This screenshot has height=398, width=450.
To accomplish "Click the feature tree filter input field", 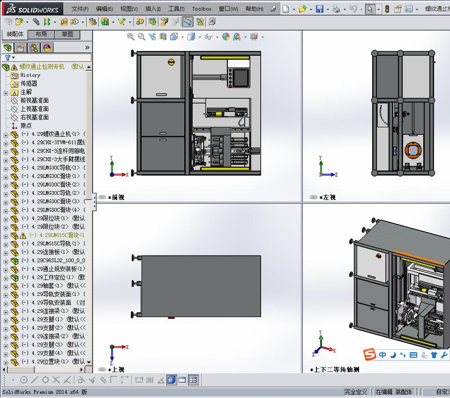I will point(46,58).
